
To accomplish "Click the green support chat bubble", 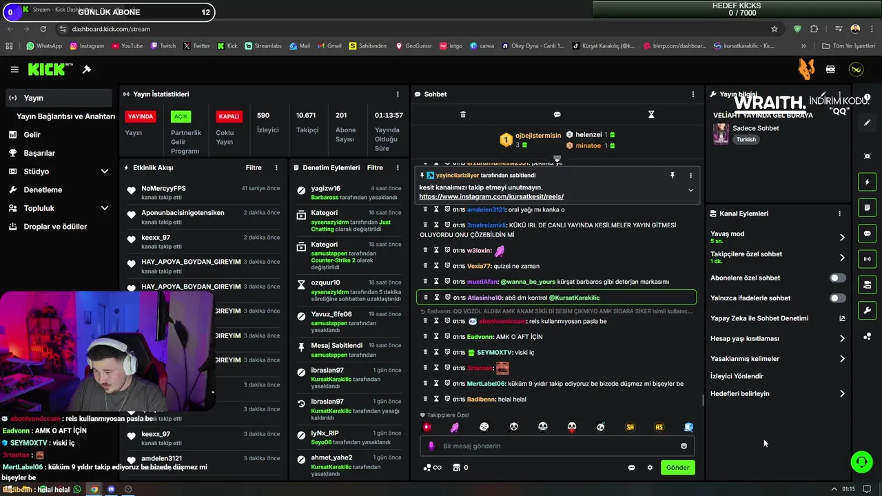I will (x=861, y=462).
